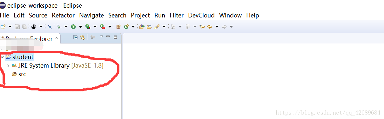Open the Run dropdown arrow
The width and height of the screenshot is (384, 119).
point(80,27)
